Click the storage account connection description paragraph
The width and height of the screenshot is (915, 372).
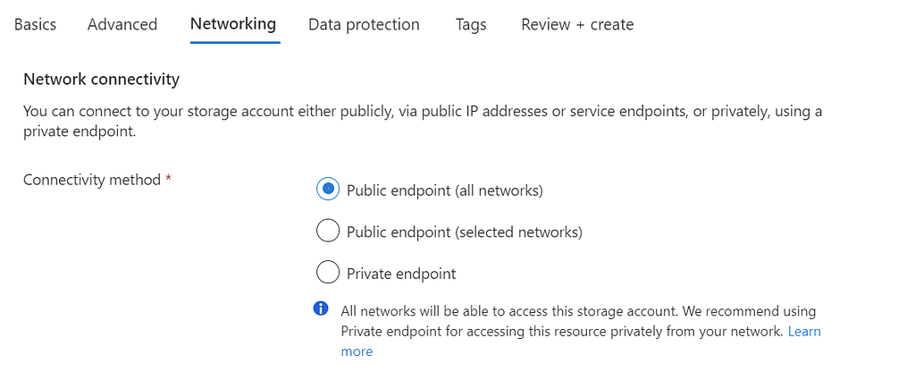[423, 122]
